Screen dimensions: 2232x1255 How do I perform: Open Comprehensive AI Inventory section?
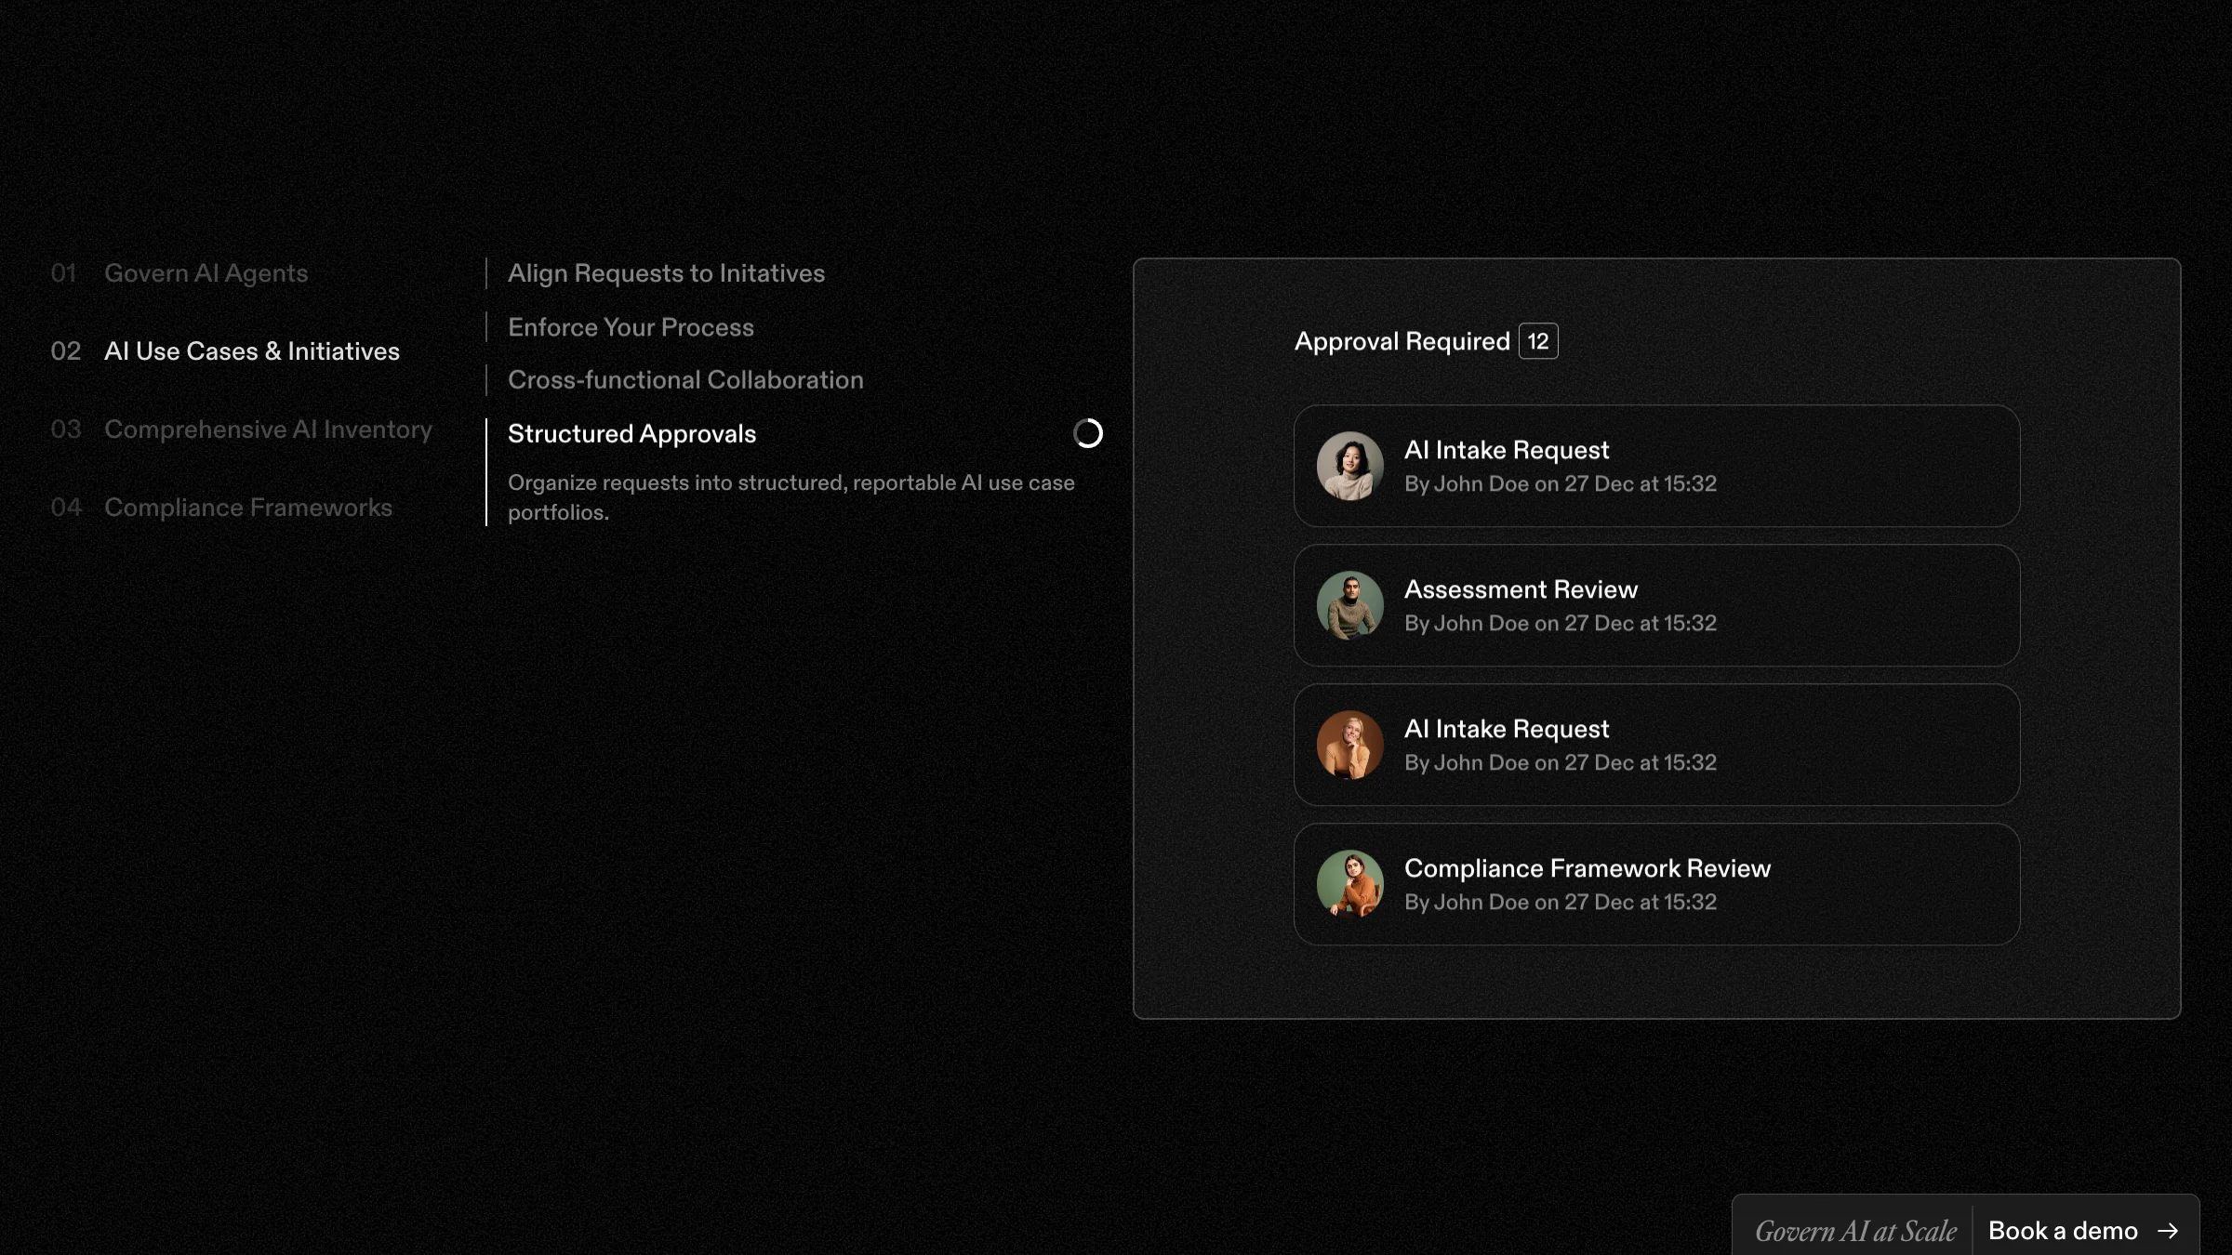click(268, 429)
